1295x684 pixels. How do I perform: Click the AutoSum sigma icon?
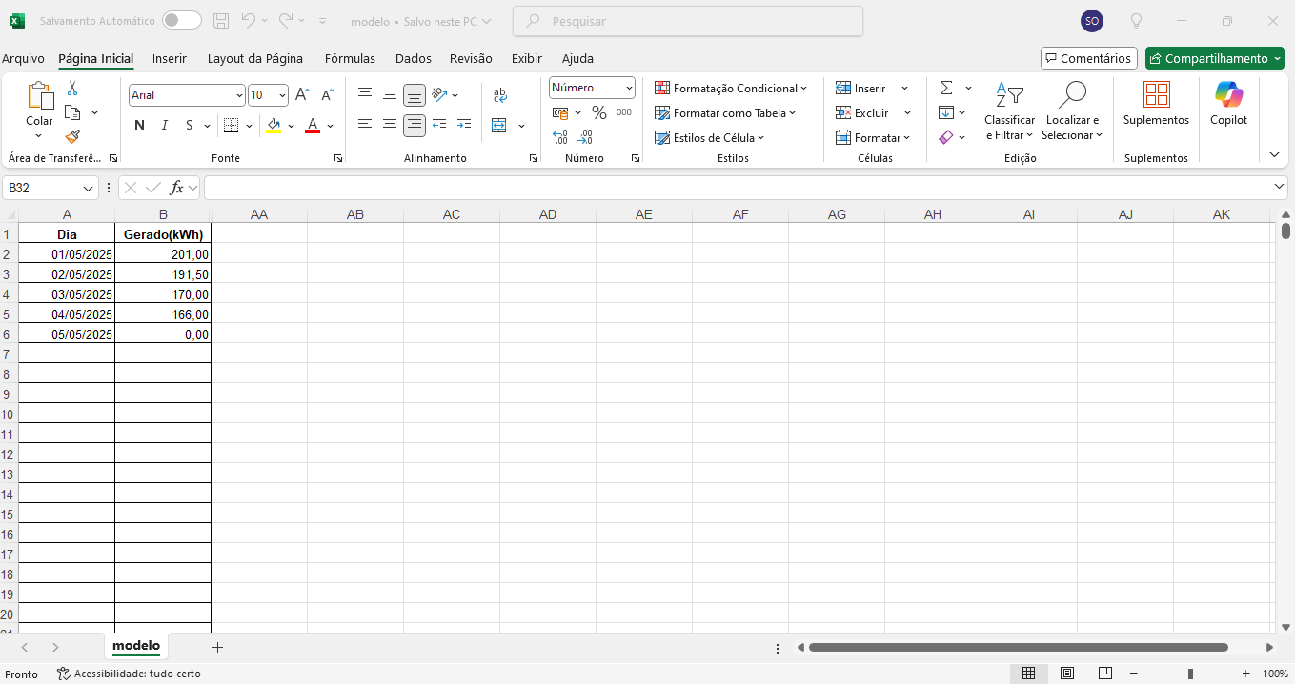[946, 88]
